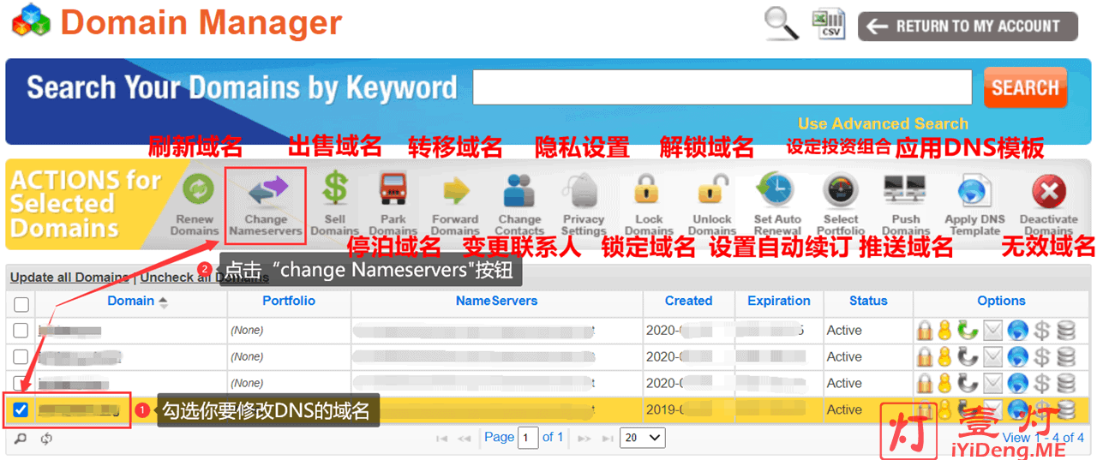The height and width of the screenshot is (460, 1097).
Task: Check the first domain row checkbox
Action: click(21, 331)
